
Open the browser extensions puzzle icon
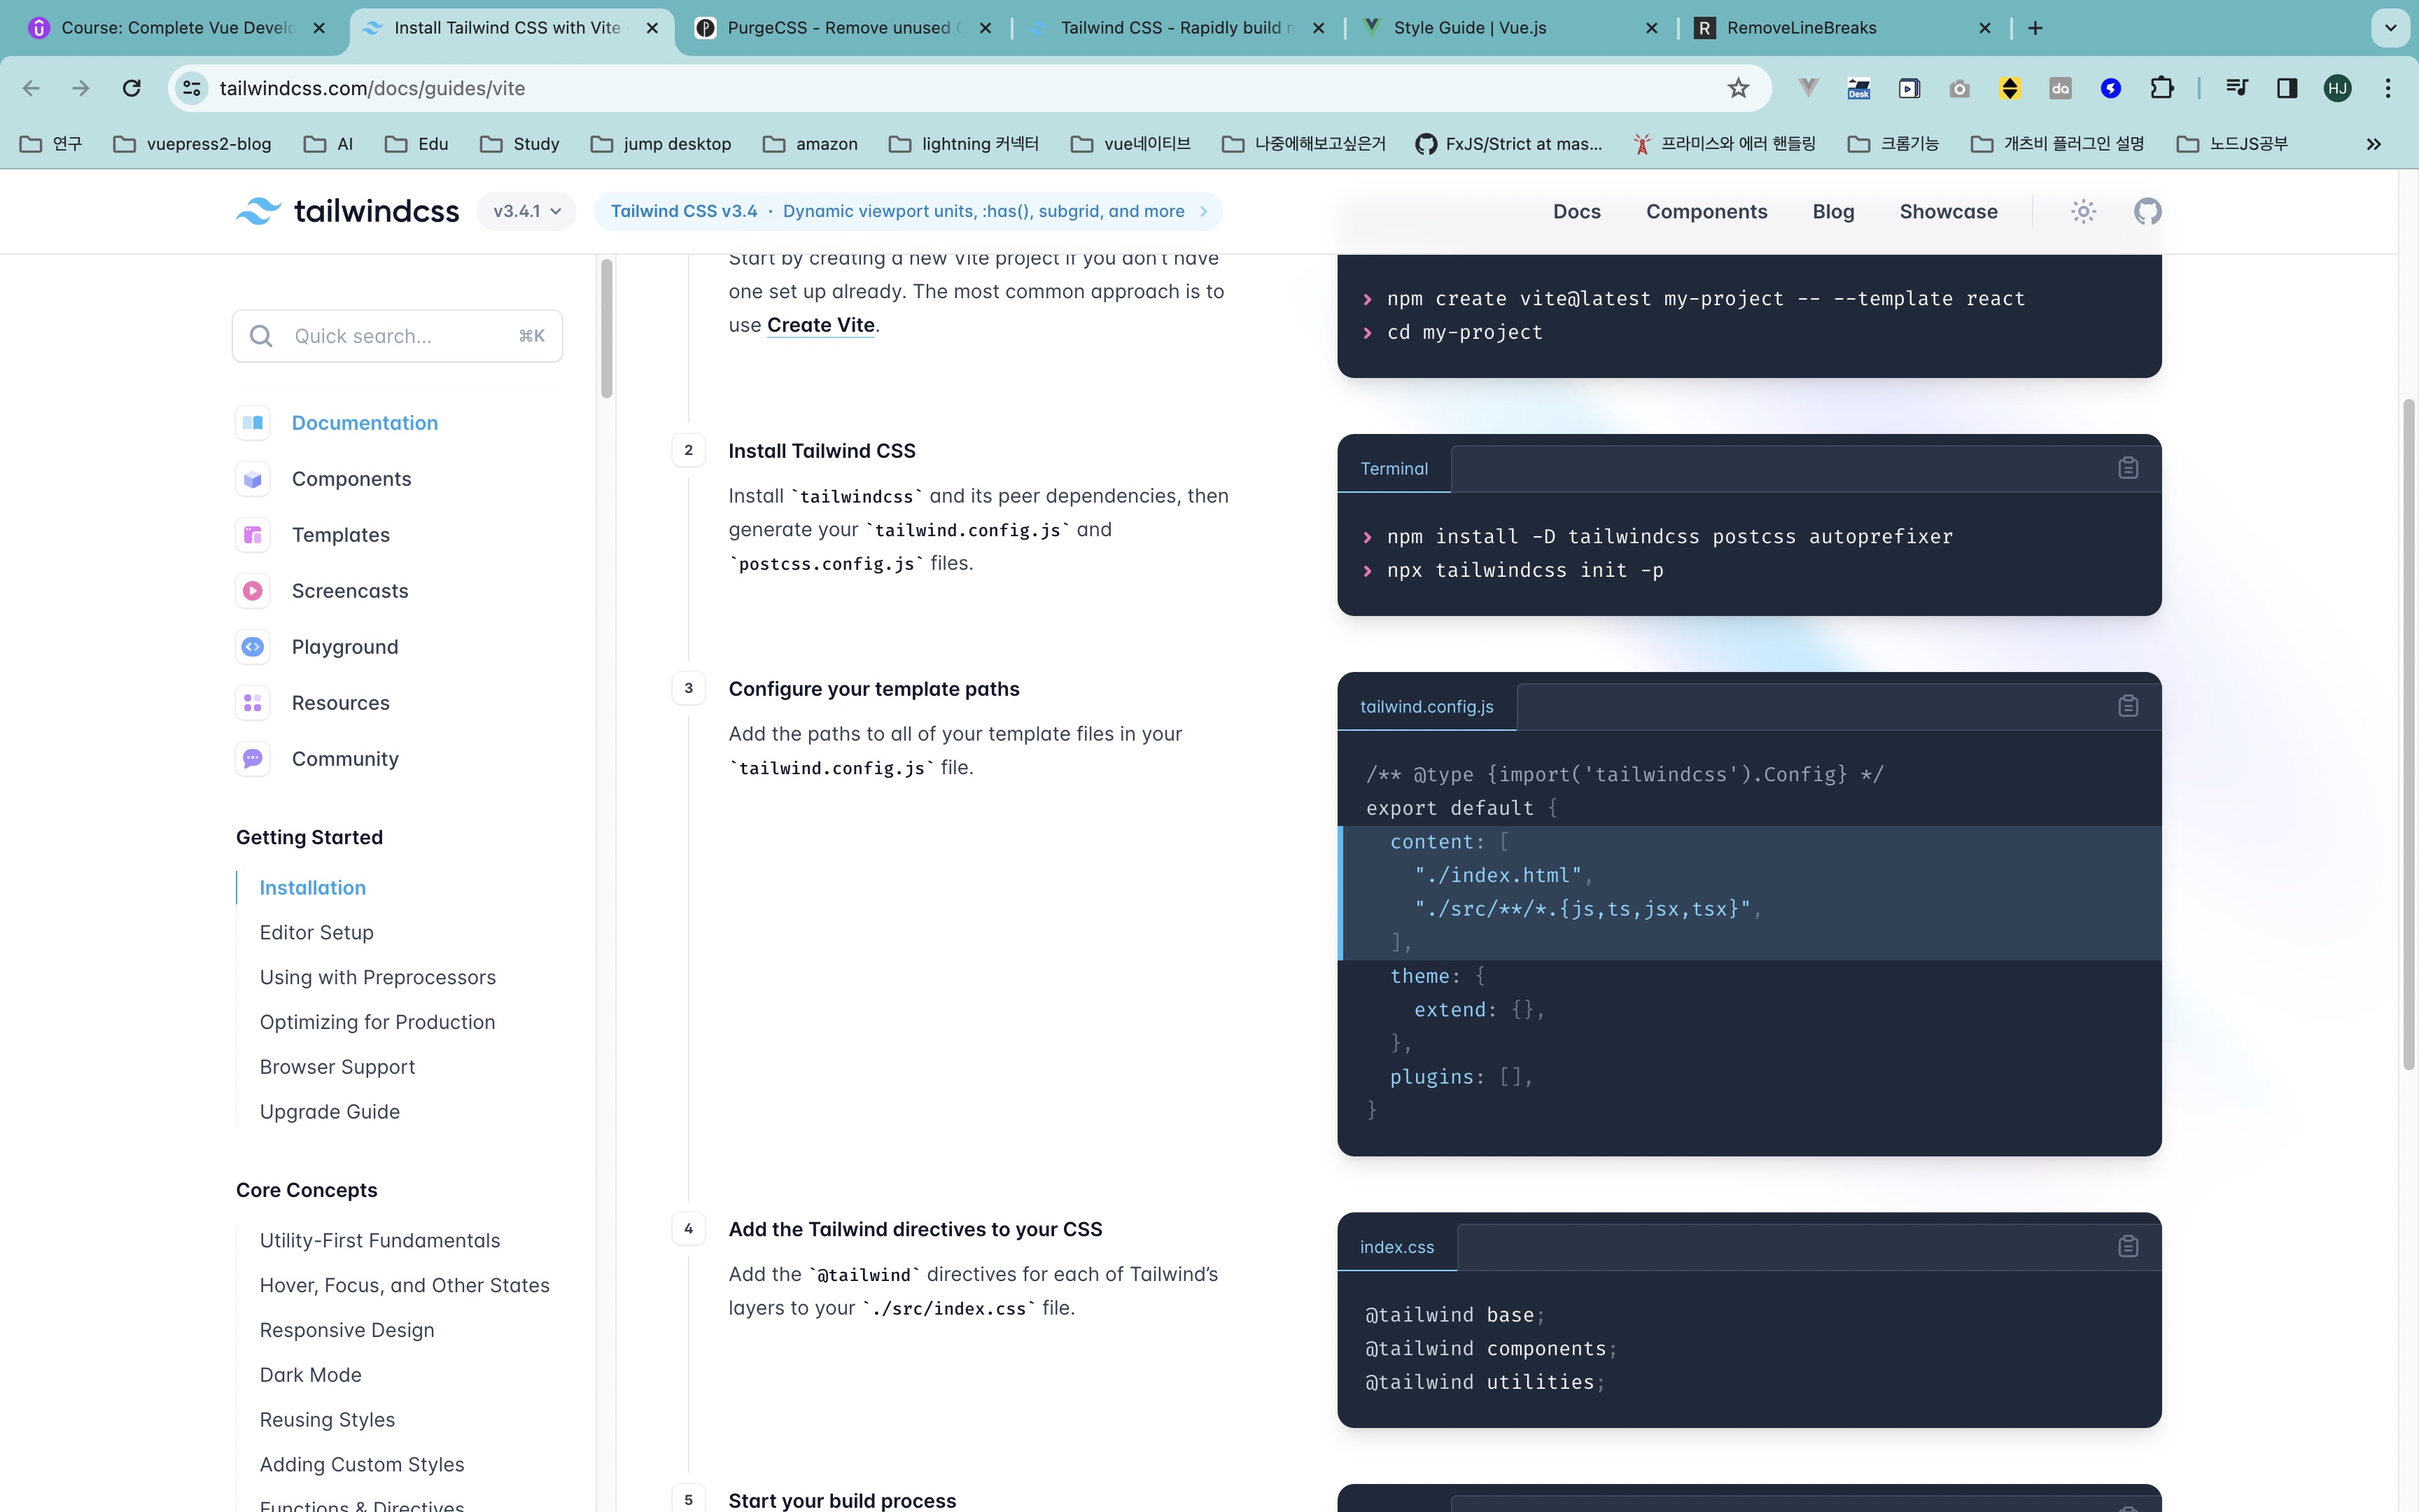click(2161, 88)
